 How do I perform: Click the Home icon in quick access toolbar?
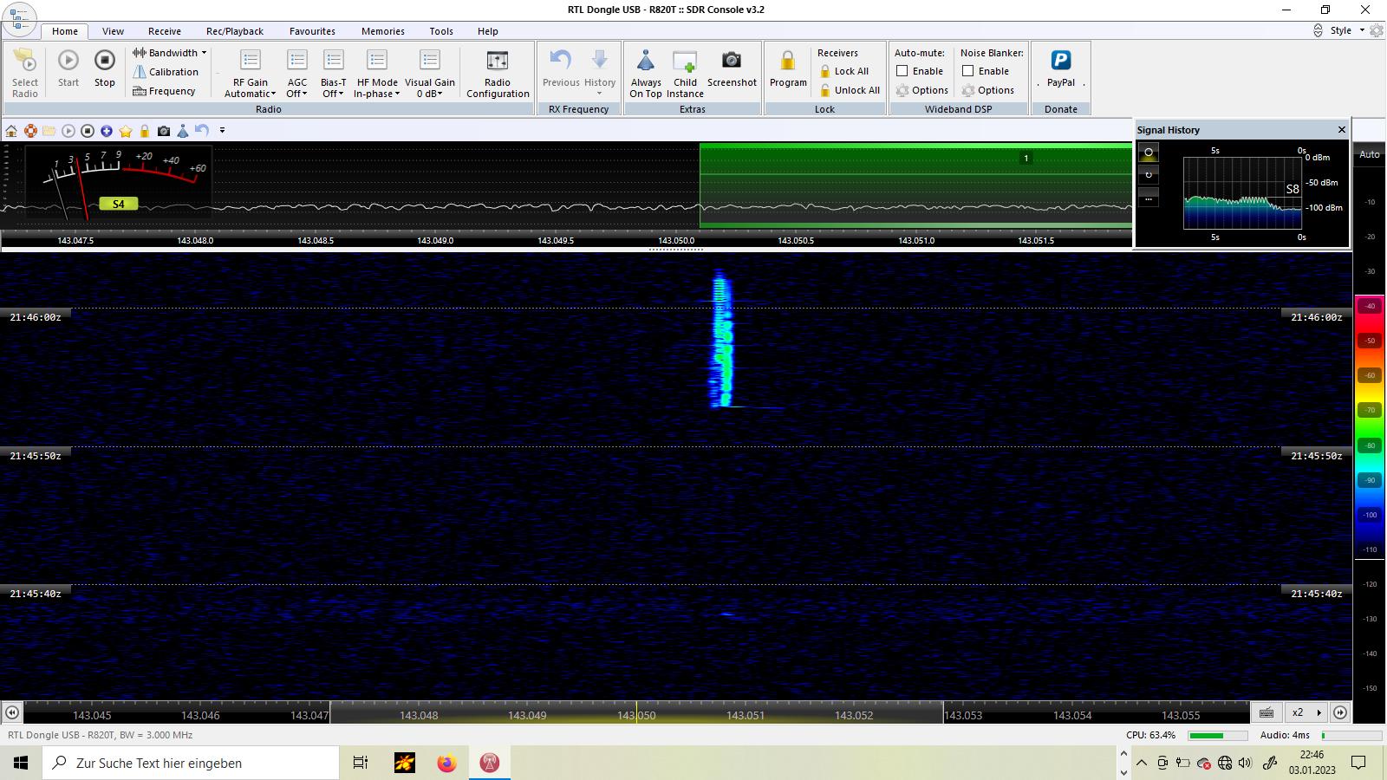[x=11, y=131]
